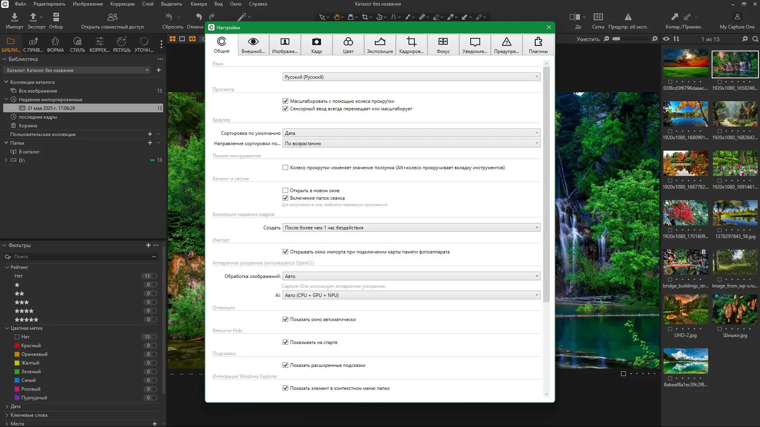Open the Русский language dropdown
The height and width of the screenshot is (427, 760).
pyautogui.click(x=411, y=77)
